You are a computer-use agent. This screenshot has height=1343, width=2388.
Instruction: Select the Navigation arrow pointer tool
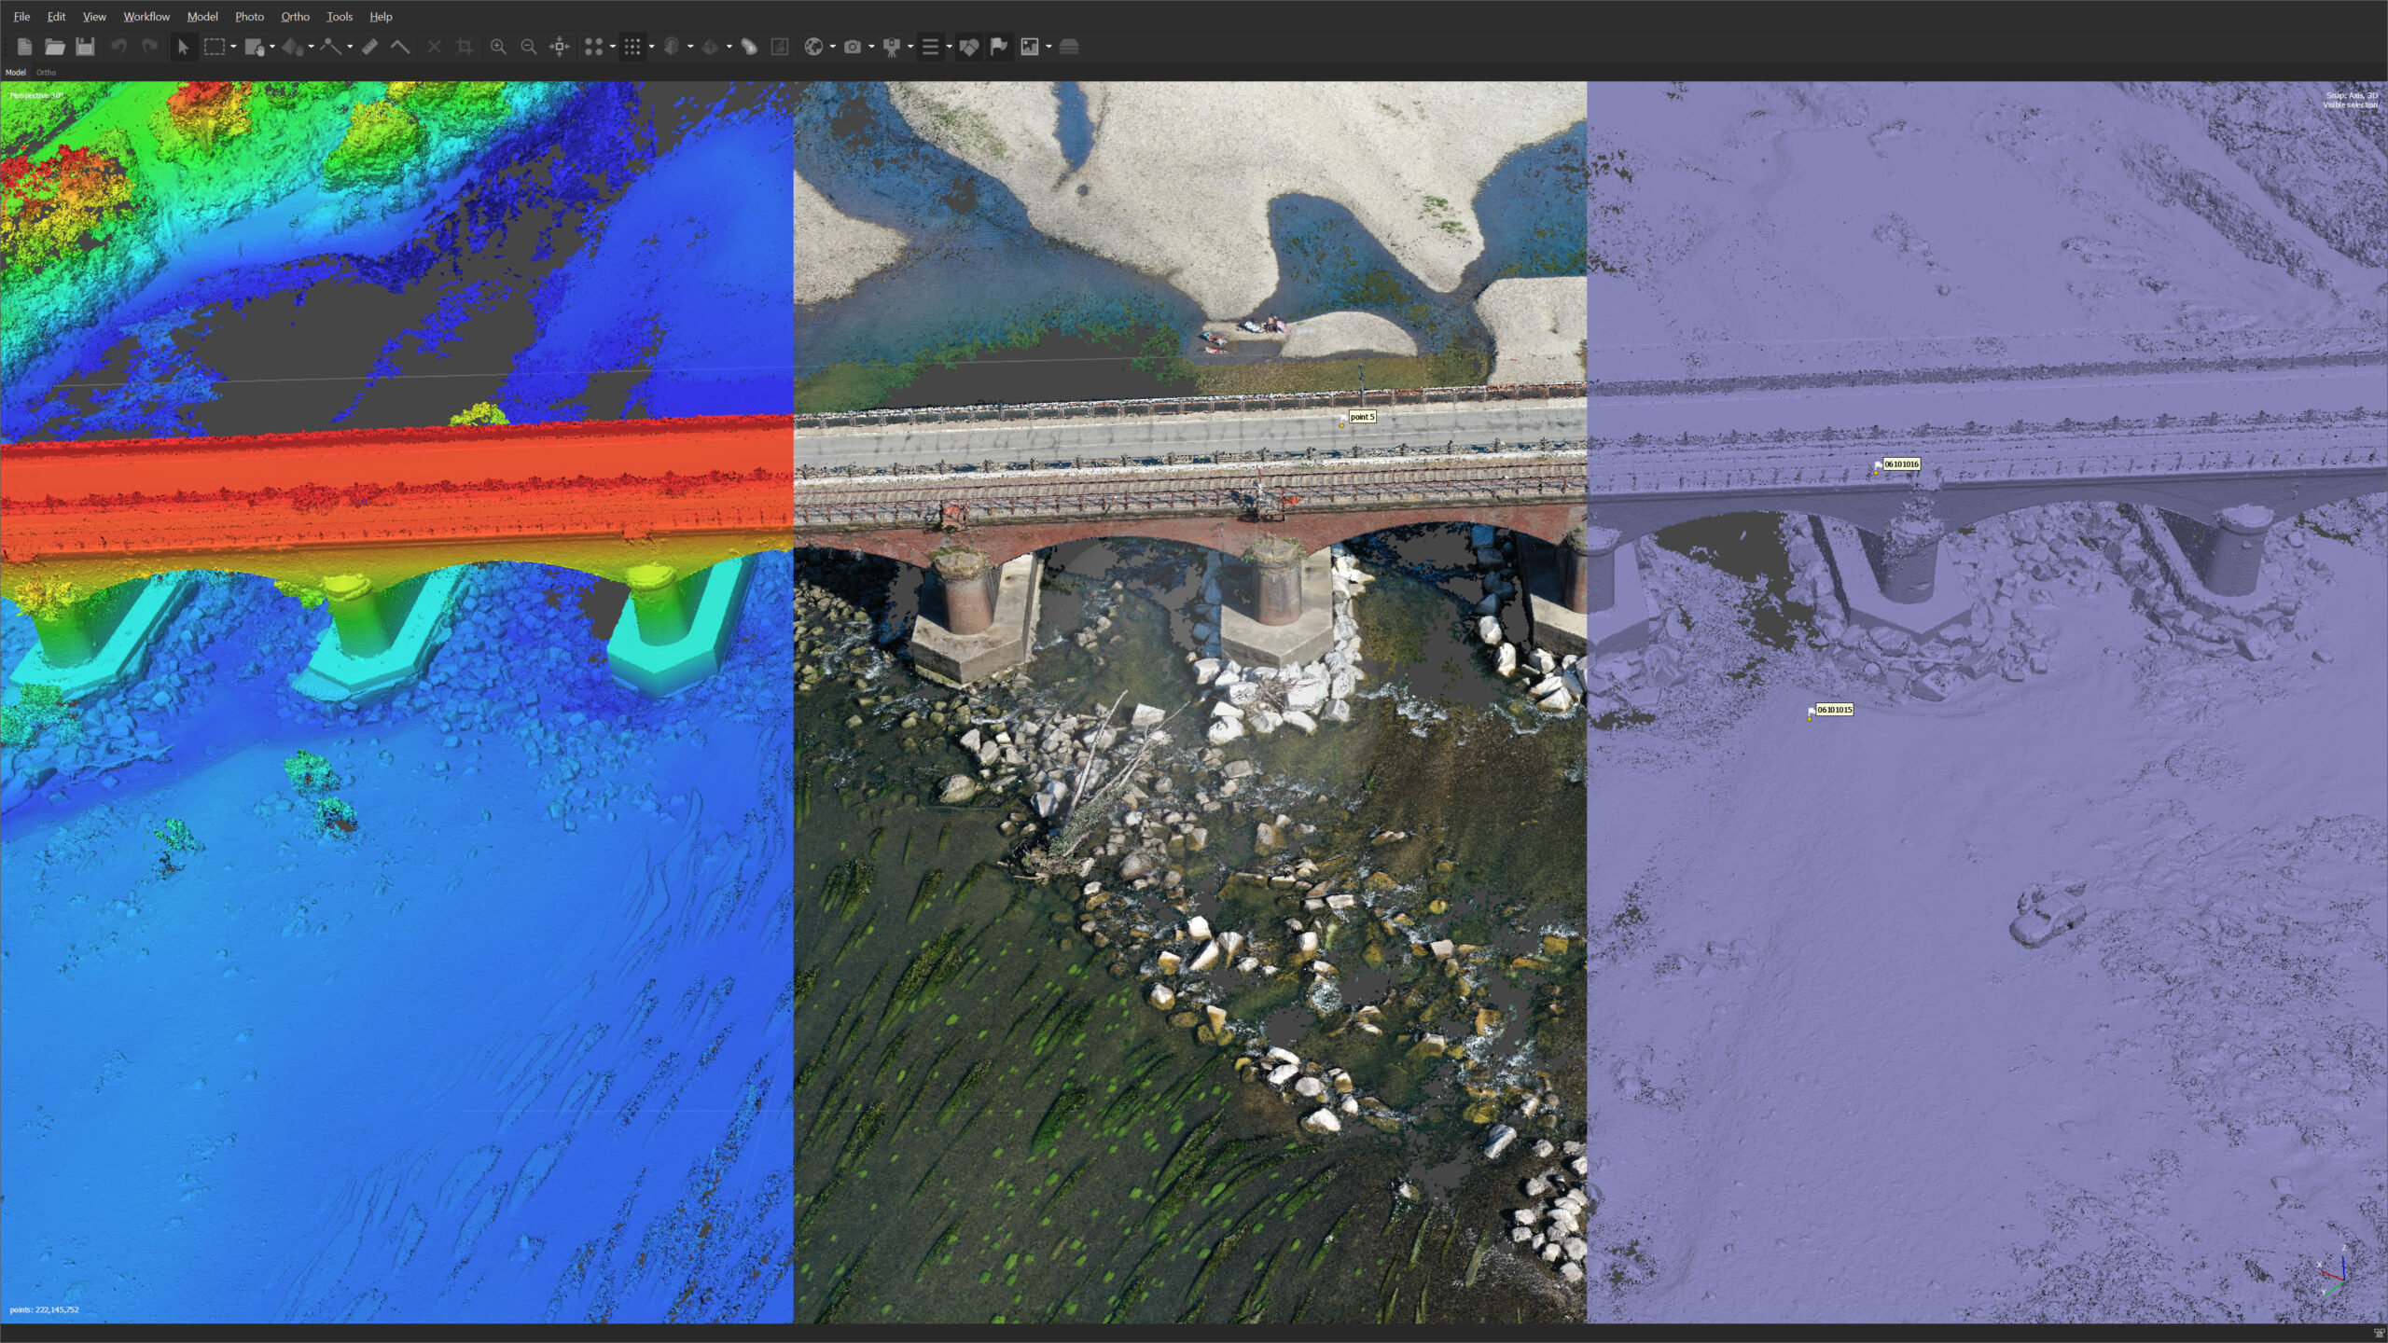(183, 47)
